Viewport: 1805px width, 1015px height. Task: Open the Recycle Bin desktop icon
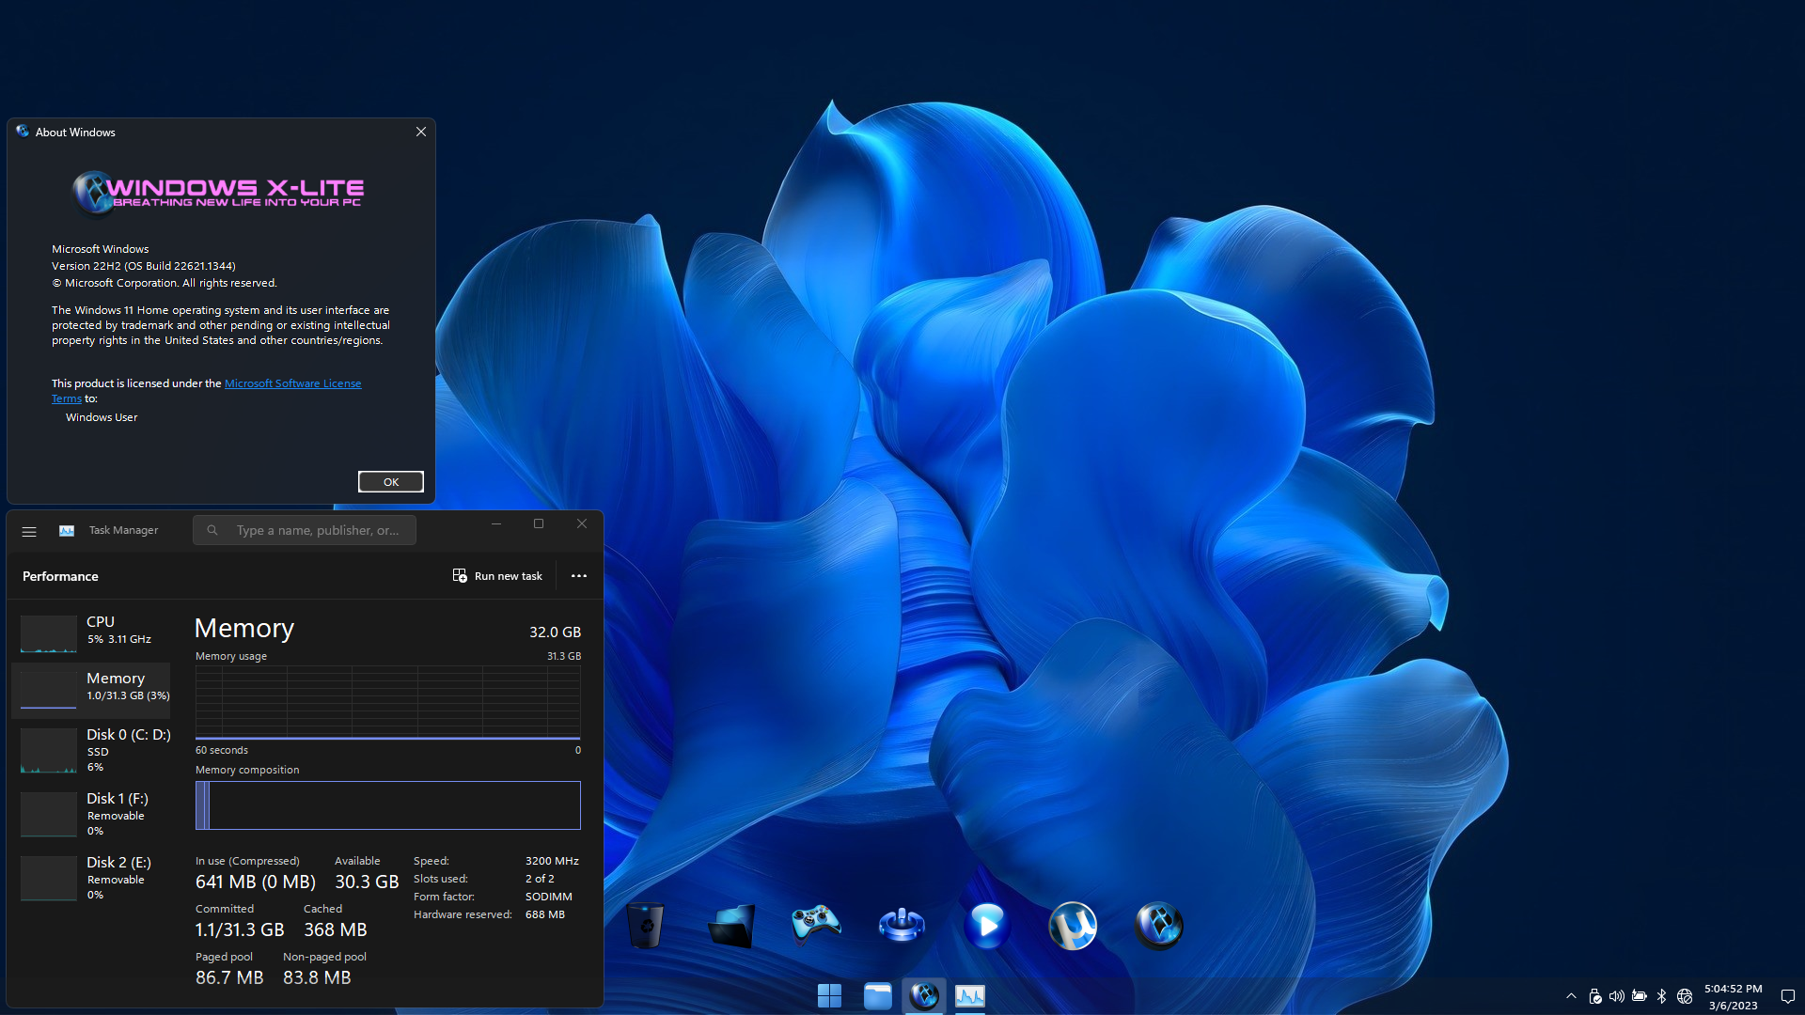[x=646, y=925]
